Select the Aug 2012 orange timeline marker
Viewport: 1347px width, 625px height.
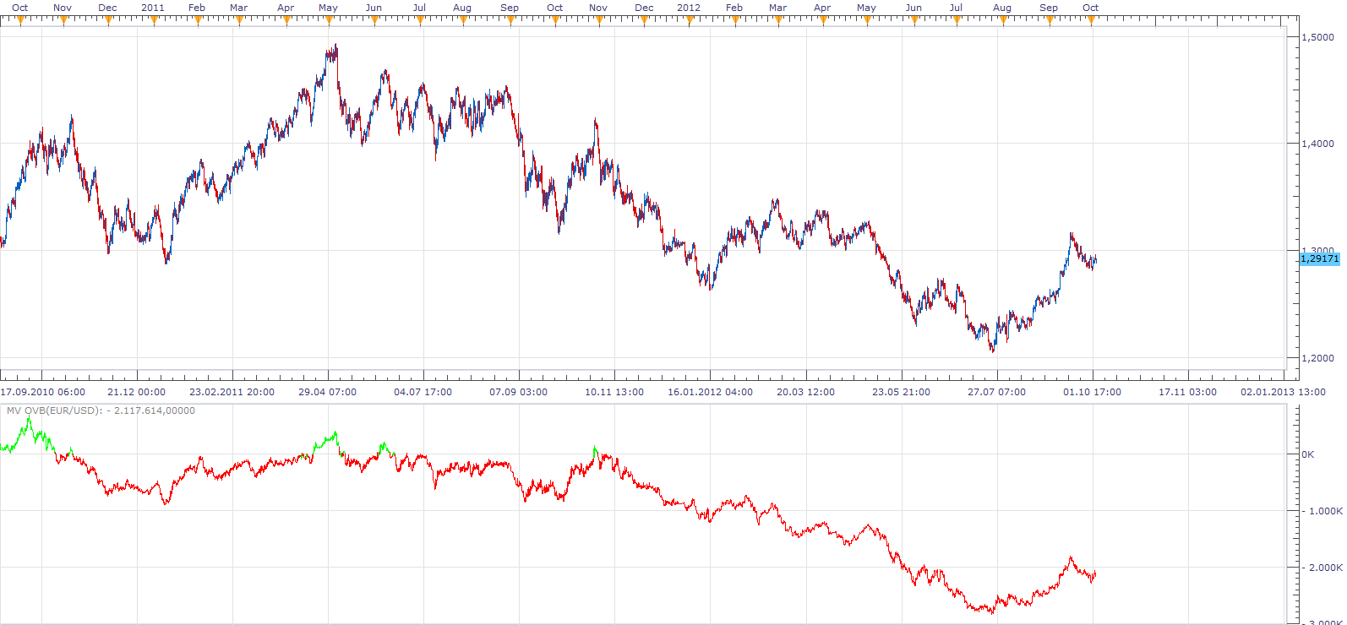[1003, 21]
